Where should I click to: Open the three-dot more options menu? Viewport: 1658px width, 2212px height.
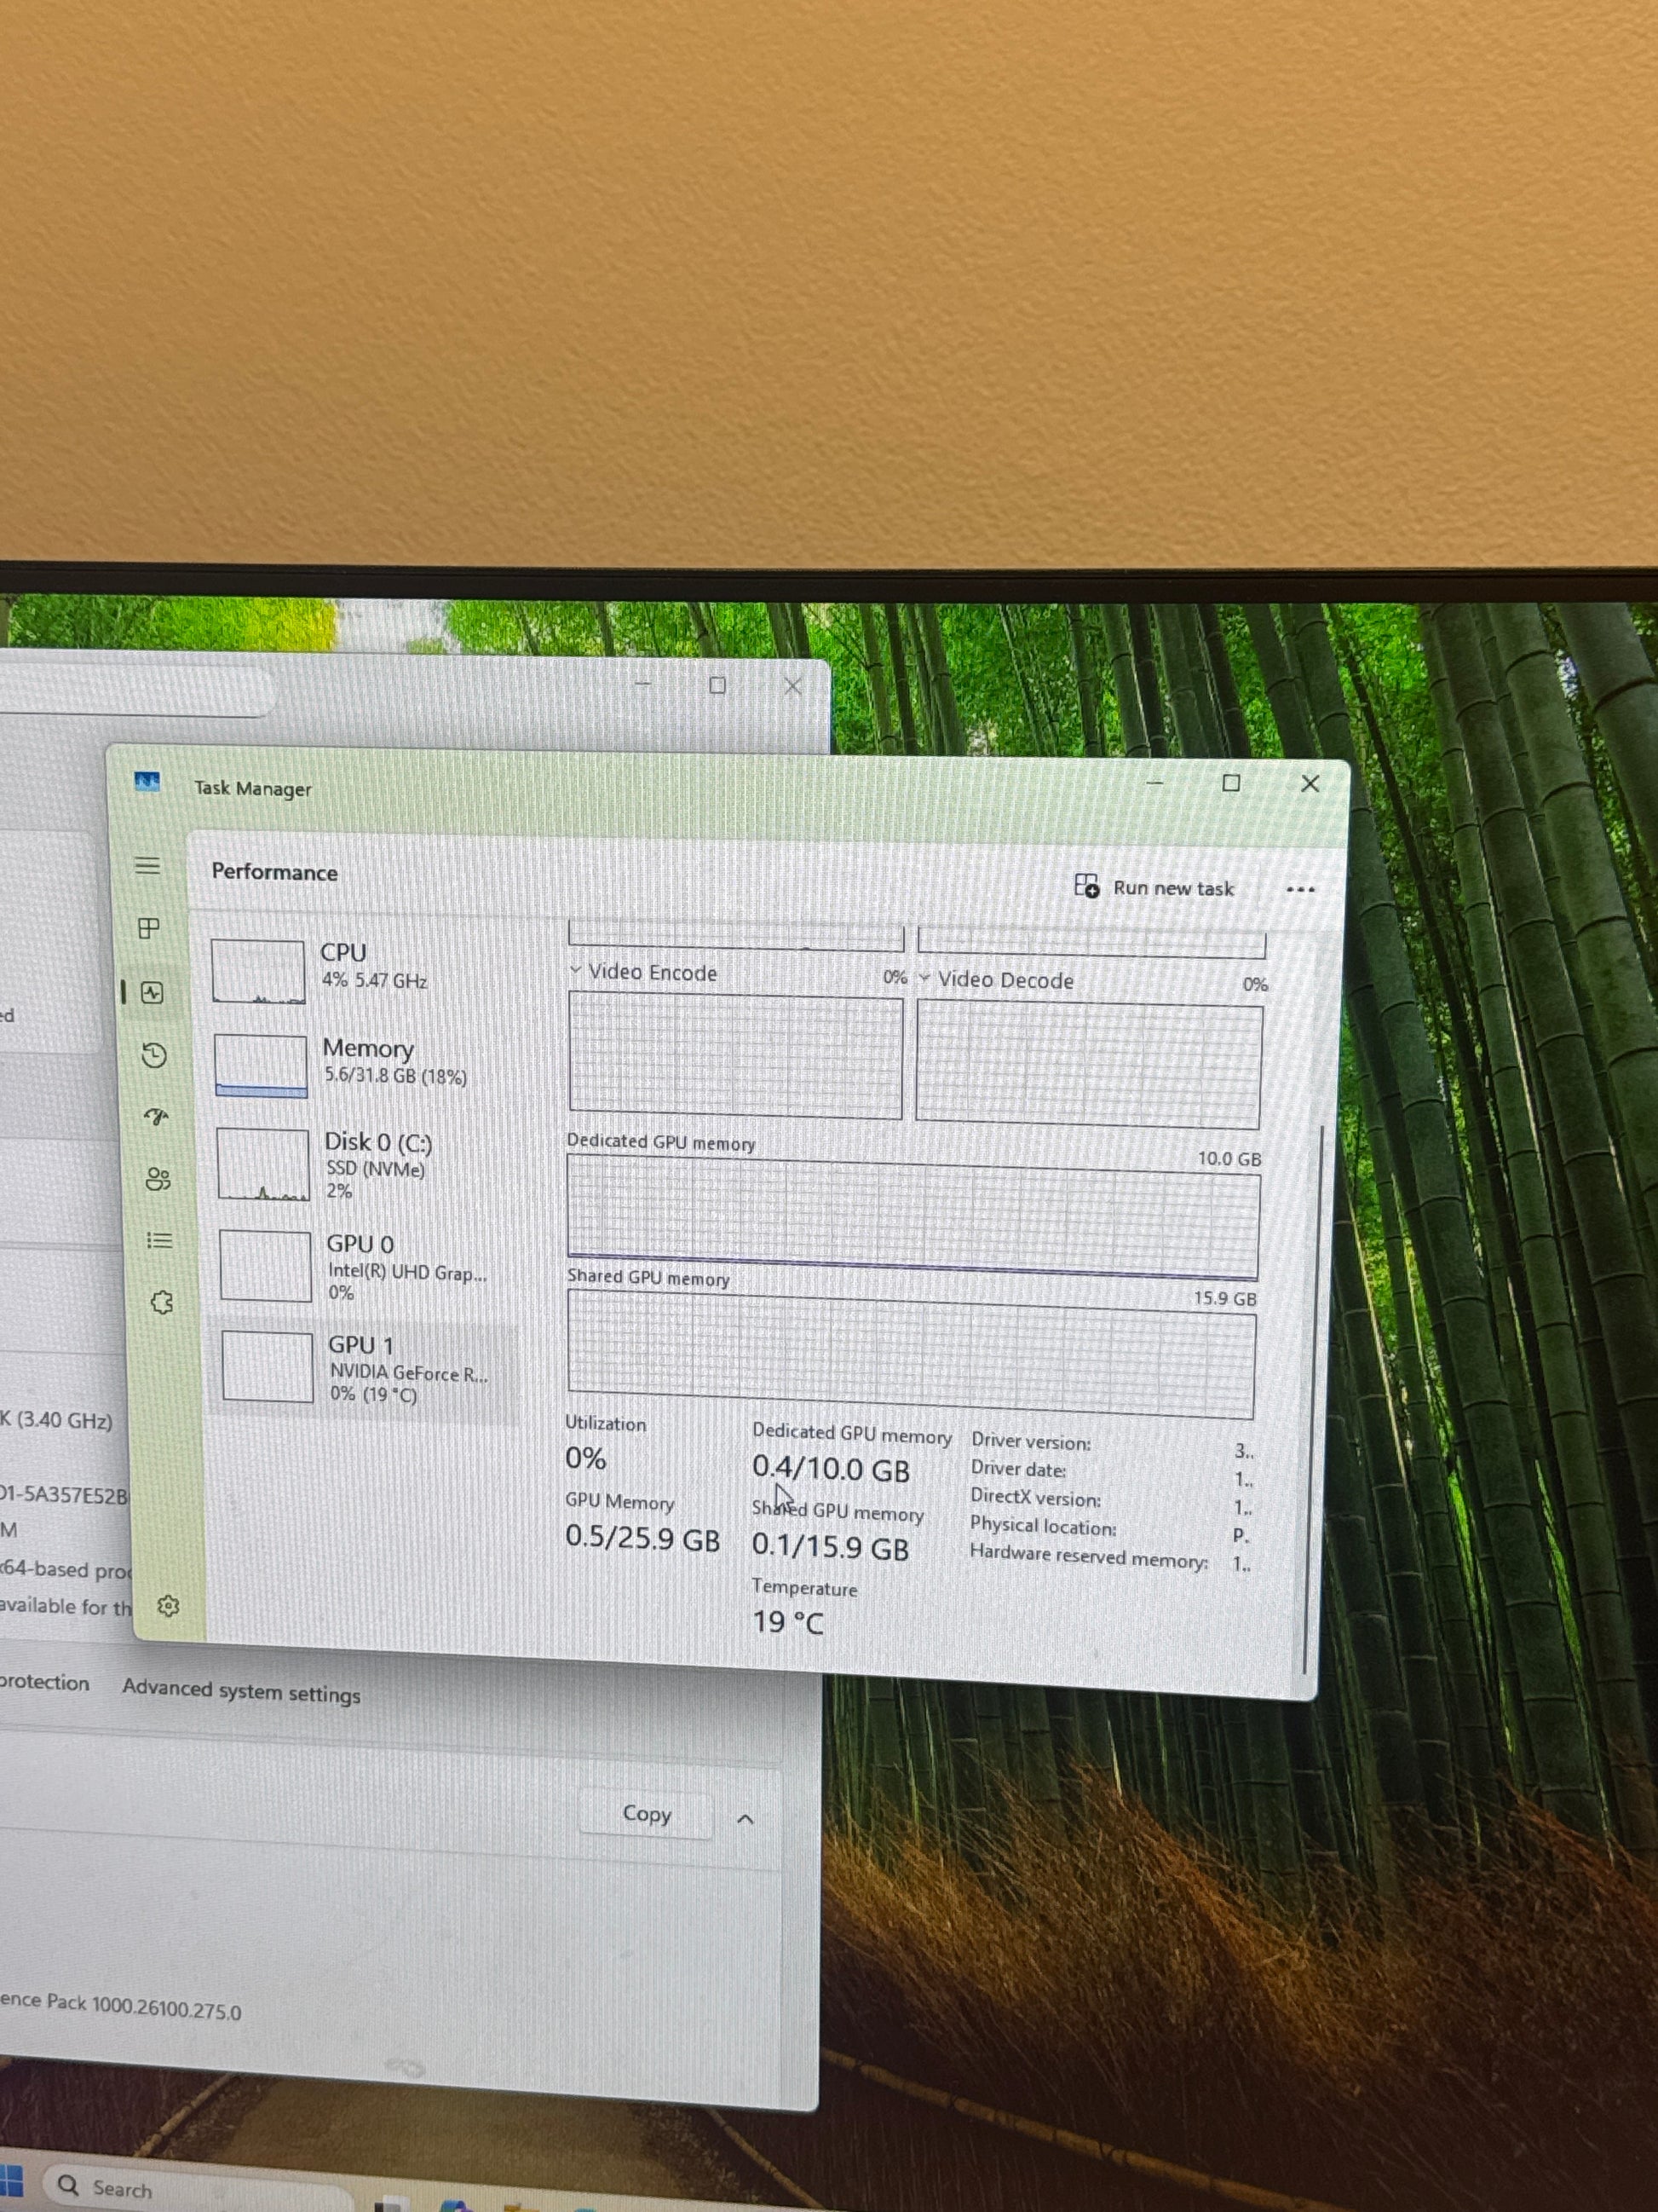(1300, 890)
